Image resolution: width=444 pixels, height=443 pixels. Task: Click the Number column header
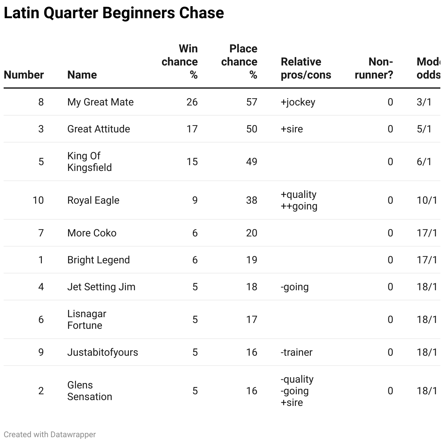click(24, 75)
